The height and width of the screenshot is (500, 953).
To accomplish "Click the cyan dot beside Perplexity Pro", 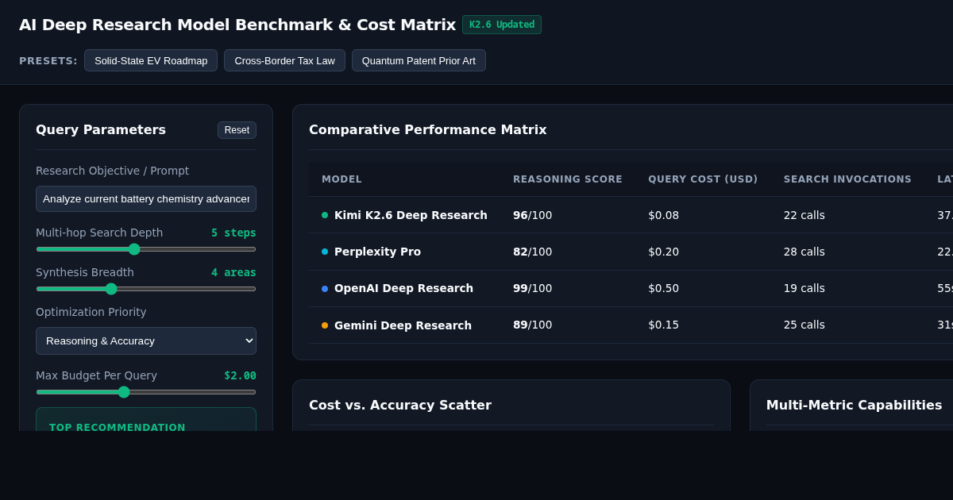I will 325,252.
